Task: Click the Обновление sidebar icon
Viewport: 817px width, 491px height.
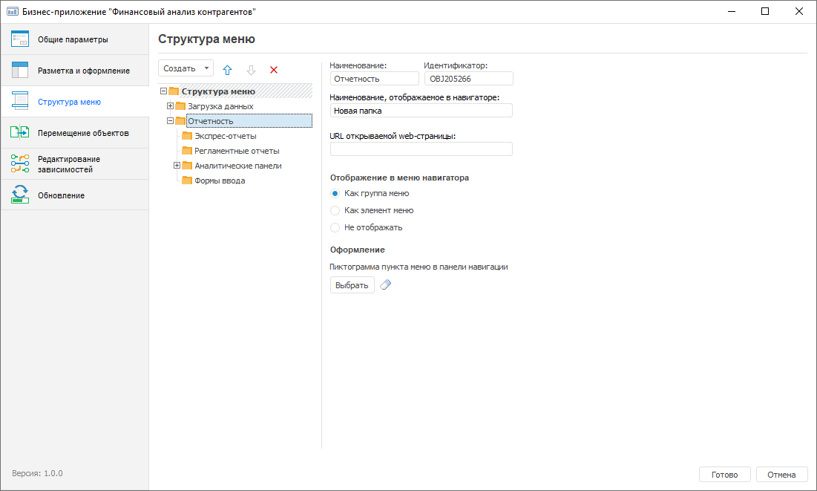Action: pos(20,195)
